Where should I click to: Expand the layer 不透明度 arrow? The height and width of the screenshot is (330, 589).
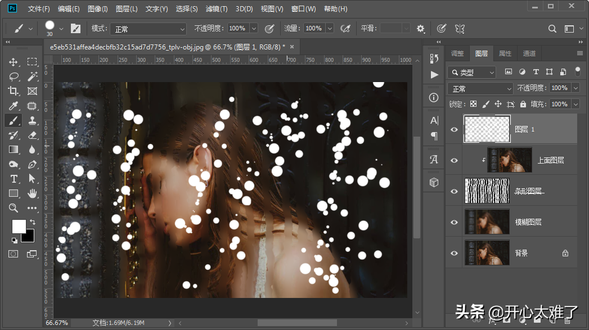[x=575, y=88]
